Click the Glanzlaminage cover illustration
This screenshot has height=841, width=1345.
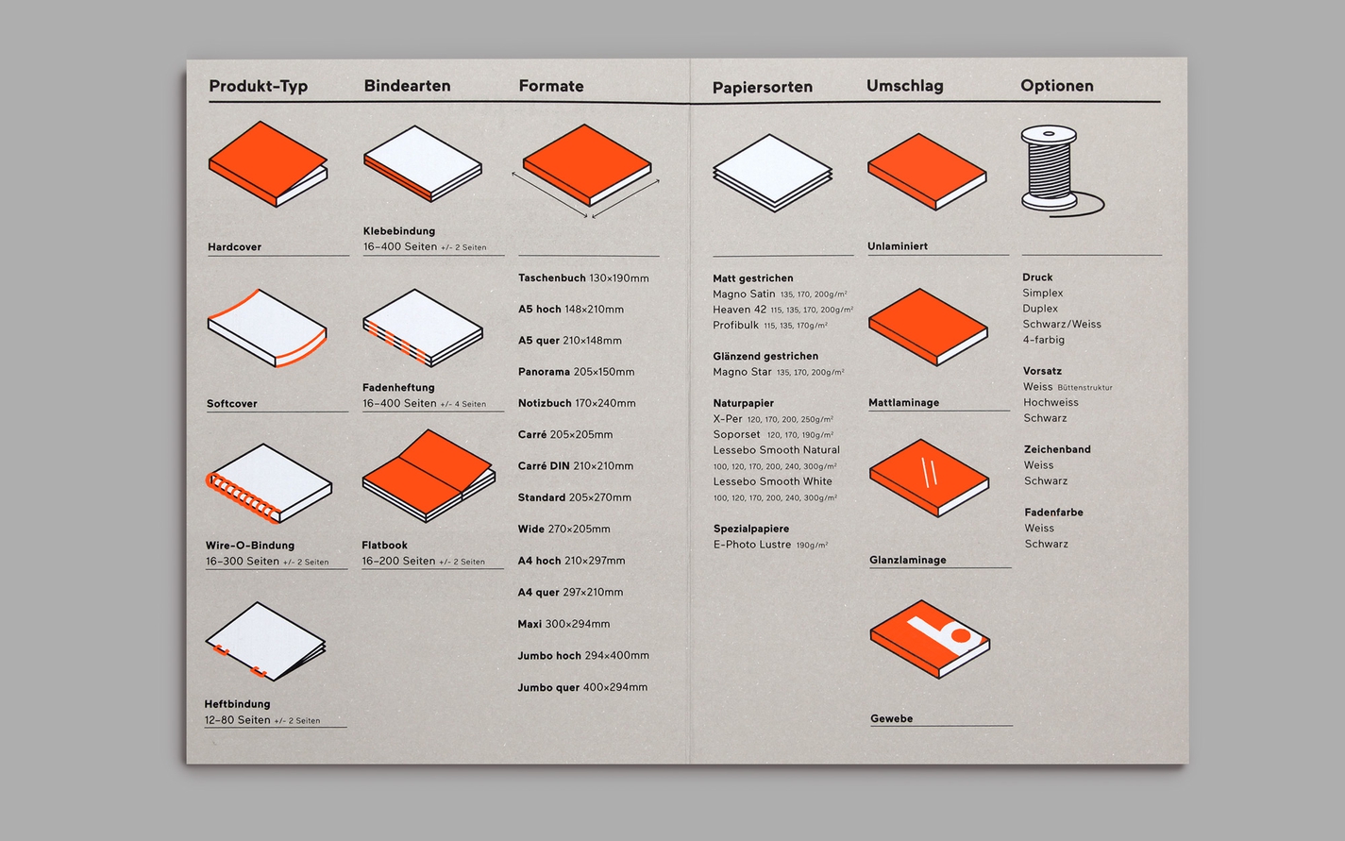(x=929, y=478)
